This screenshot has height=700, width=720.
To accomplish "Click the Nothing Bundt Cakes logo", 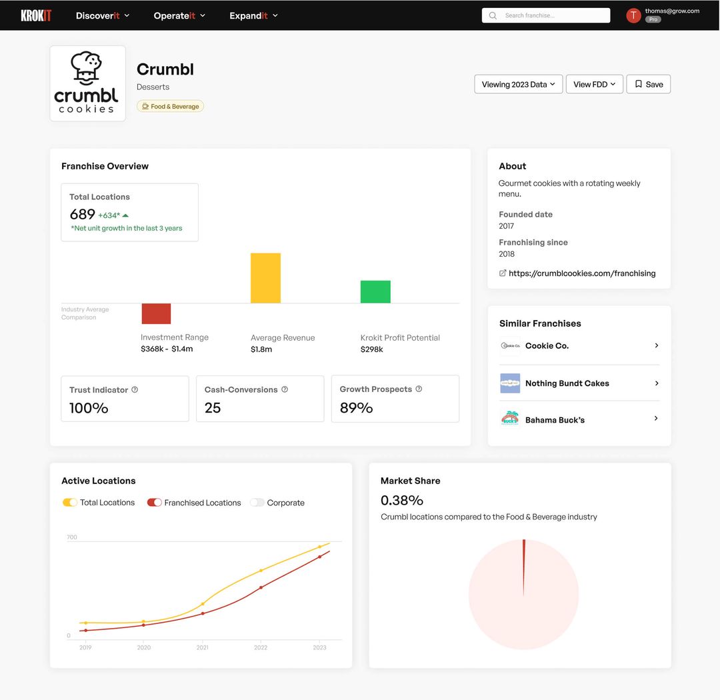I will click(510, 383).
